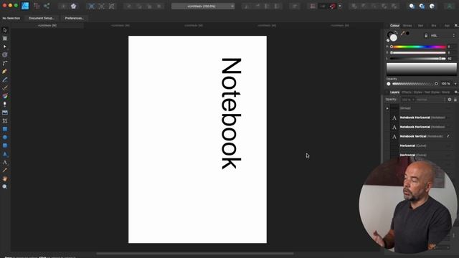
Task: Toggle the red snapping magnet
Action: 333,6
